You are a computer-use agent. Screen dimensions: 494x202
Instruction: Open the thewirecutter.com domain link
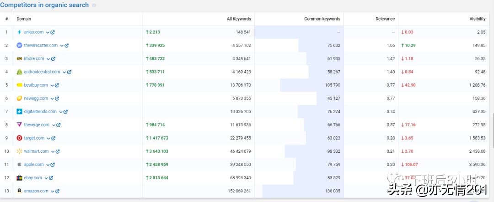tap(41, 45)
